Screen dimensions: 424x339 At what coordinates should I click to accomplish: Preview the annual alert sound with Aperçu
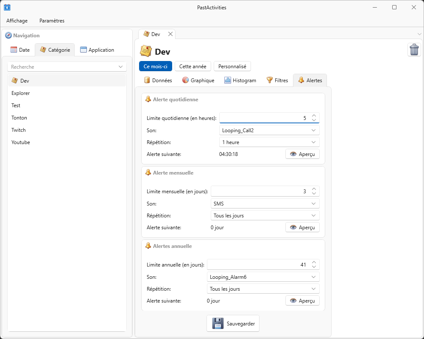click(x=302, y=300)
